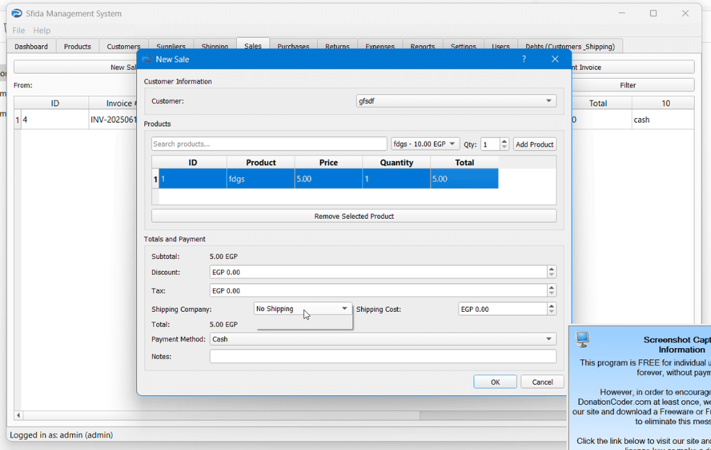
Task: Confirm the sale with OK button
Action: 494,382
